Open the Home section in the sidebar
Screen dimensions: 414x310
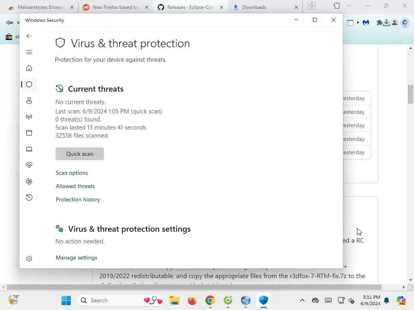[x=29, y=68]
